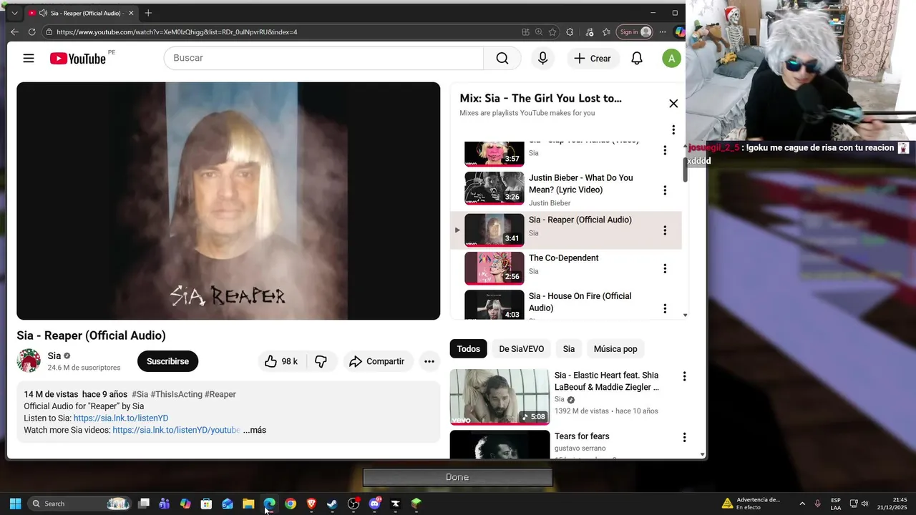
Task: Close the Mix playlist panel
Action: (x=673, y=104)
